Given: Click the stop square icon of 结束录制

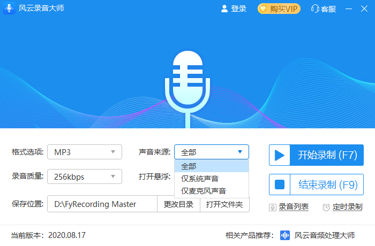Looking at the screenshot, I should 280,184.
